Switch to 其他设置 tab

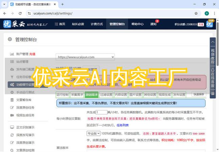150,95
